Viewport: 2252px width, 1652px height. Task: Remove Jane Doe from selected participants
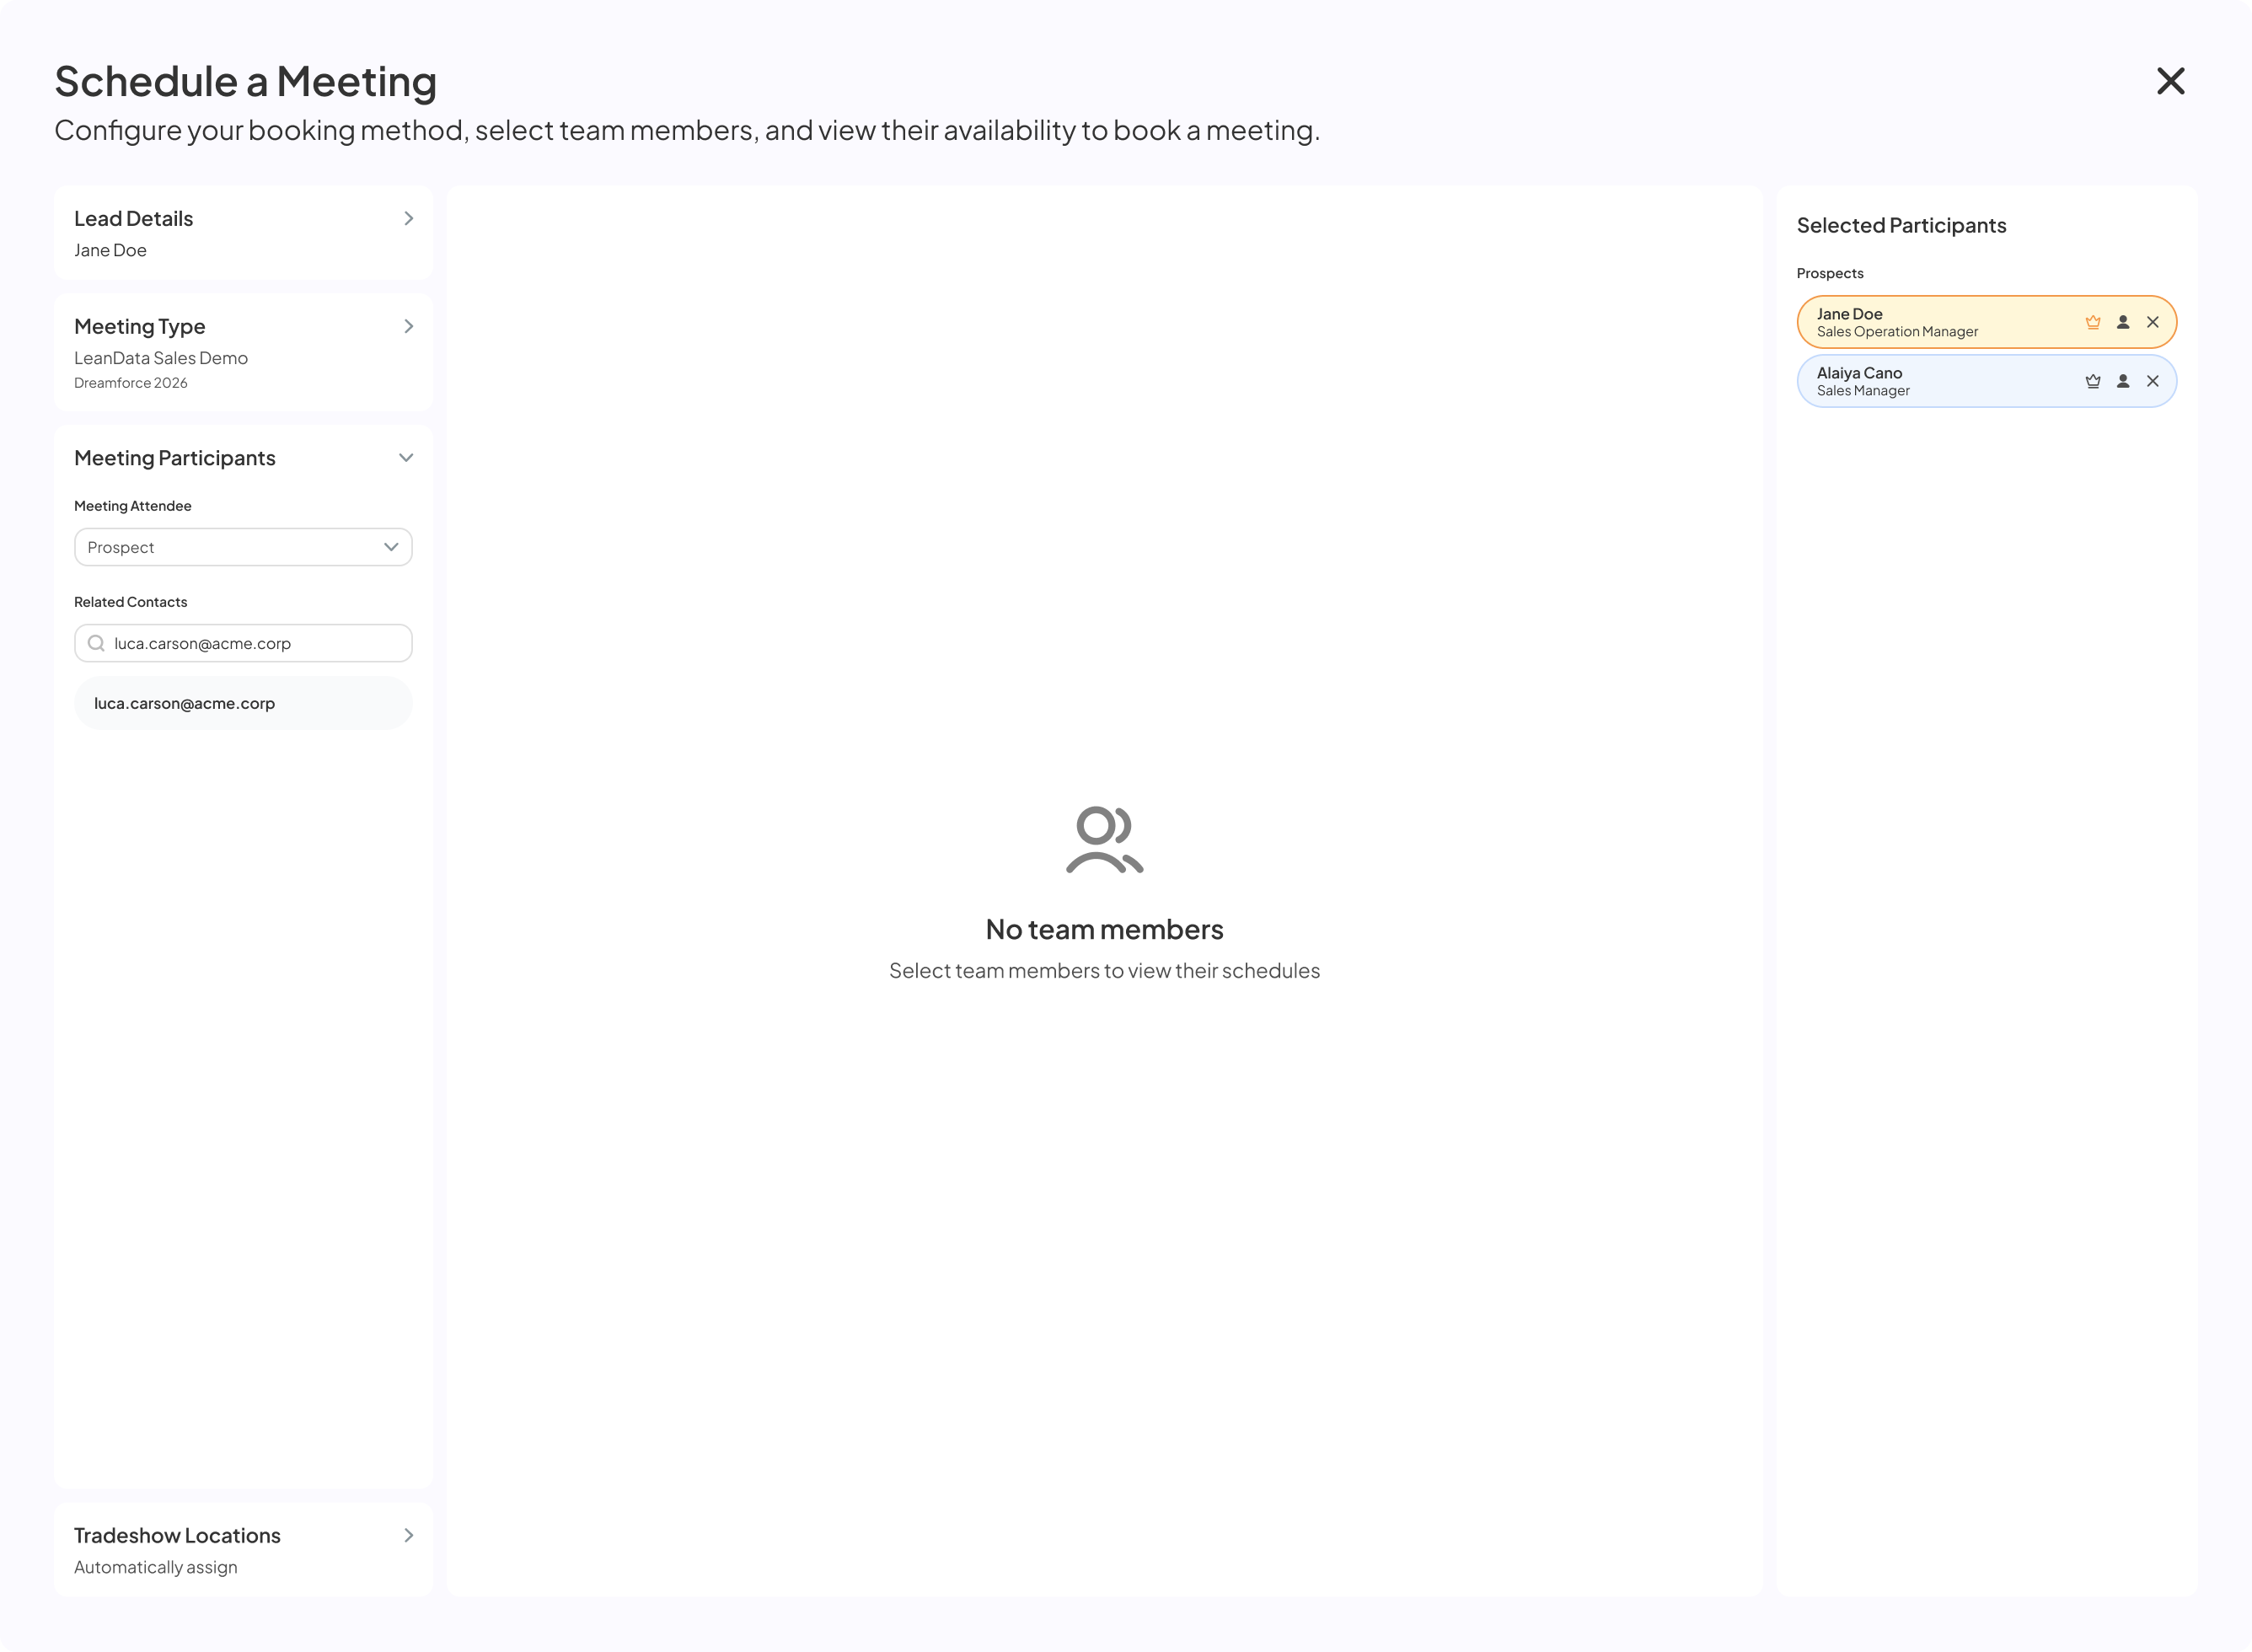tap(2153, 322)
